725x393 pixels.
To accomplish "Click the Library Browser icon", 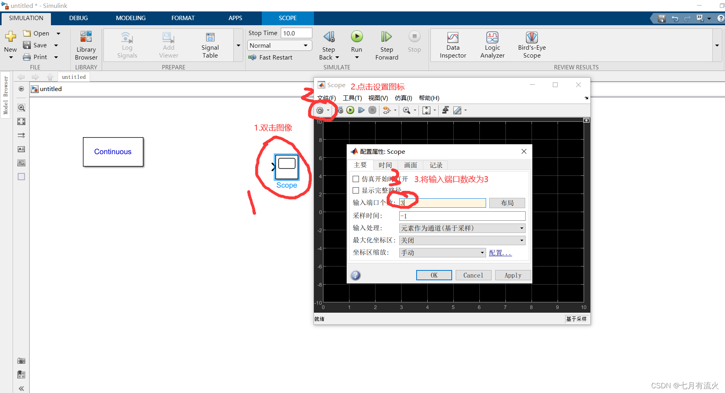I will [x=86, y=37].
